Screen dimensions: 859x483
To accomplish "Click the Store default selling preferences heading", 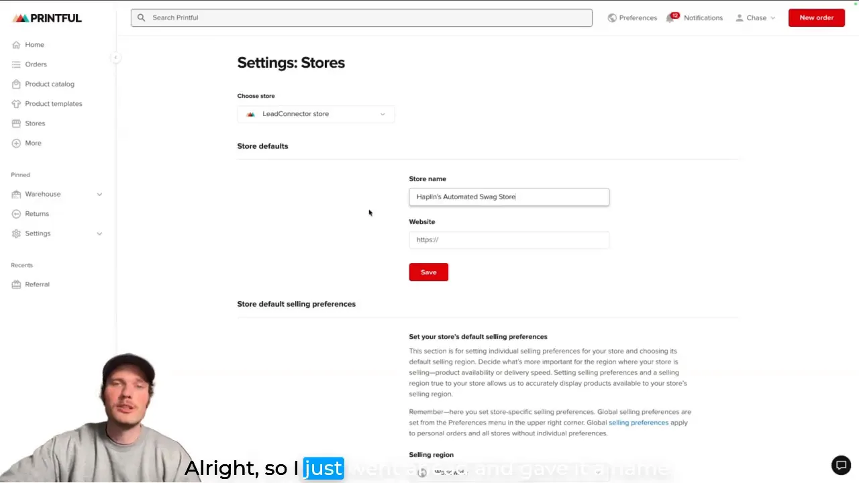I will 296,304.
